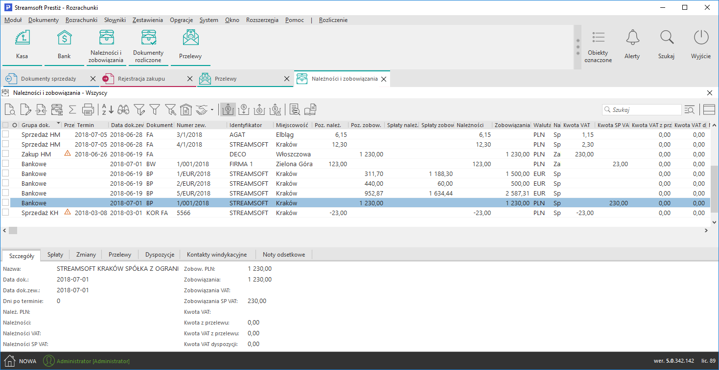
Task: Open the document search report icon
Action: click(x=295, y=109)
